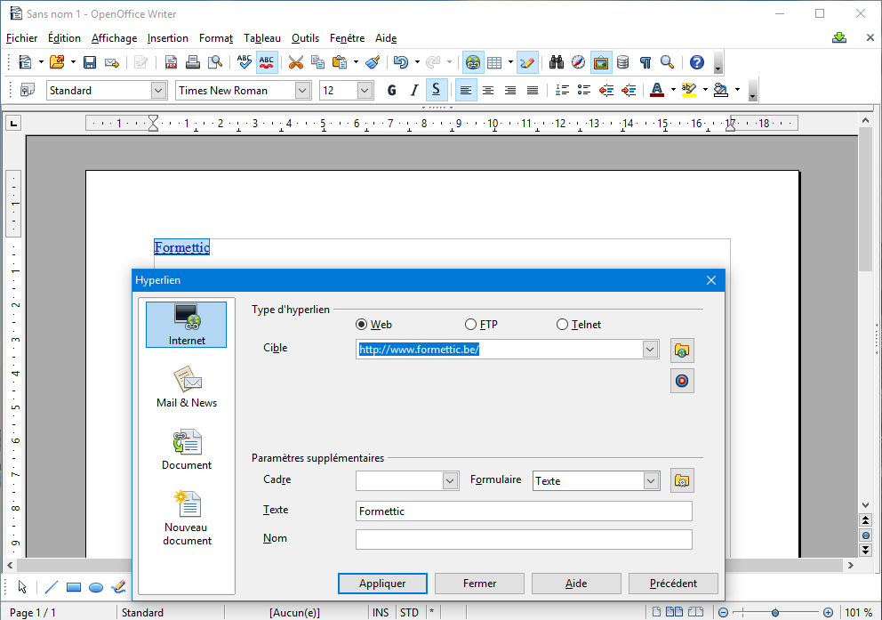Expand the Cadre dropdown
The image size is (882, 620).
pos(449,481)
